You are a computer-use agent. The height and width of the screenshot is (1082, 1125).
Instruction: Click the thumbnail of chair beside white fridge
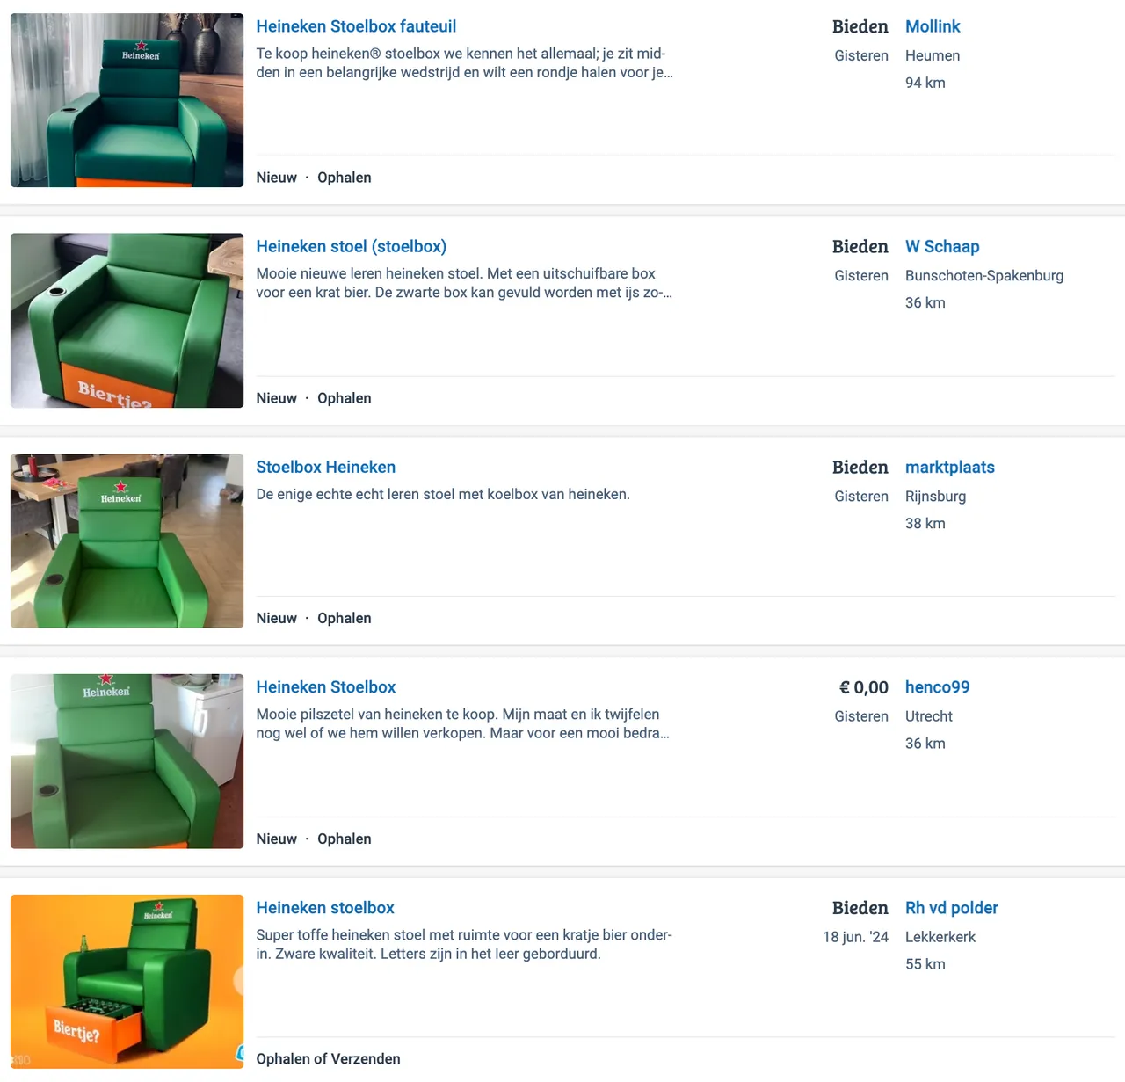[127, 761]
